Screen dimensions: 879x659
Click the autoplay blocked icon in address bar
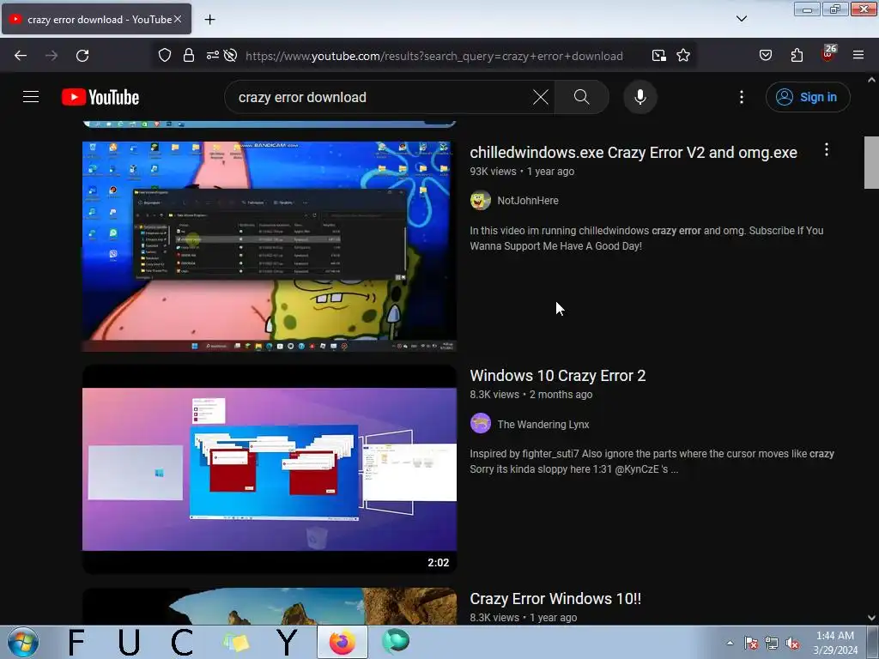click(x=230, y=56)
